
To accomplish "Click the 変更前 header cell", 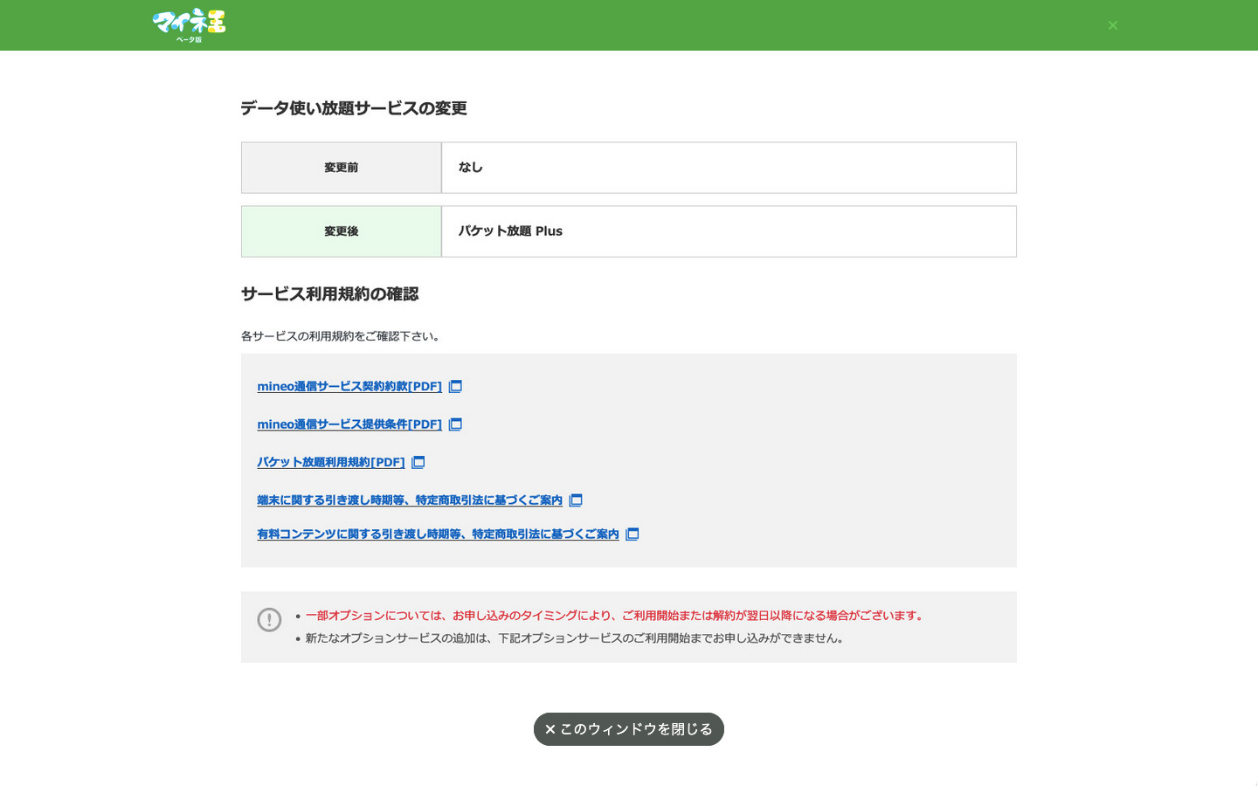I will pos(341,168).
